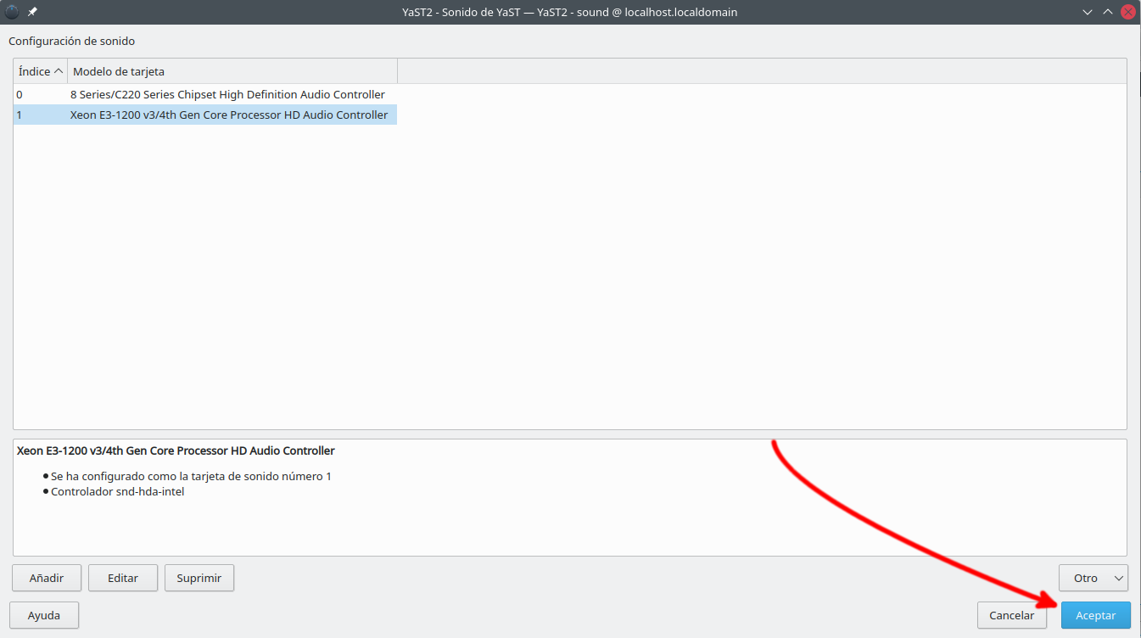Viewport: 1141px width, 638px height.
Task: Click the empty header area beside Modelo de tarjeta
Action: click(x=761, y=71)
